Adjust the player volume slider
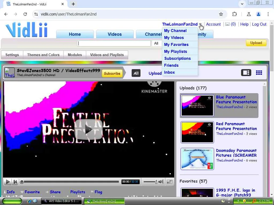 click(150, 182)
